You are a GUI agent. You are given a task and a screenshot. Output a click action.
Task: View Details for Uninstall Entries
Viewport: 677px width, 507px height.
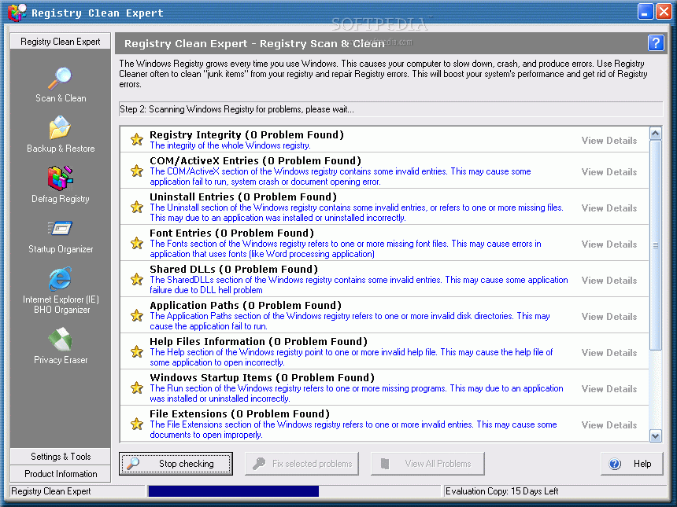point(609,208)
